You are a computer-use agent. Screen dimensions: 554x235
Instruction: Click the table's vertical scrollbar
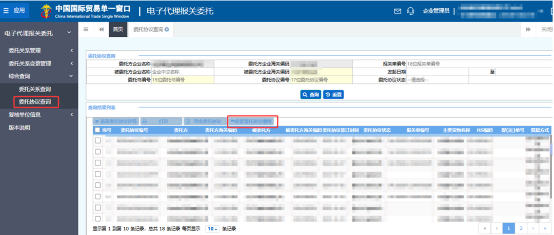coord(551,177)
